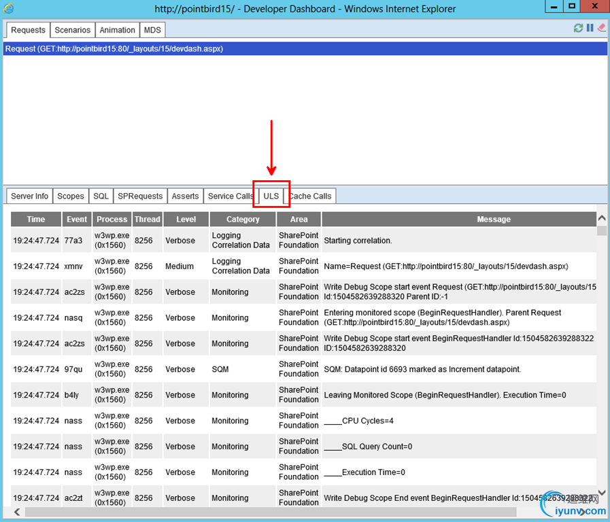The width and height of the screenshot is (610, 522).
Task: Click the refresh icon in the dashboard toolbar
Action: tap(578, 28)
